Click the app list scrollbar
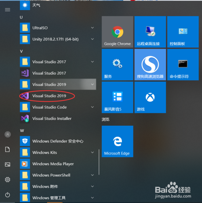 pos(99,162)
